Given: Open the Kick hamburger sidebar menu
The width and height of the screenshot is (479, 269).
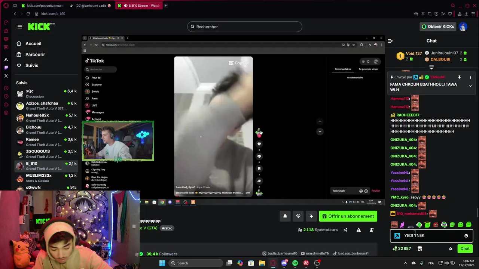Looking at the screenshot, I should pos(20,27).
